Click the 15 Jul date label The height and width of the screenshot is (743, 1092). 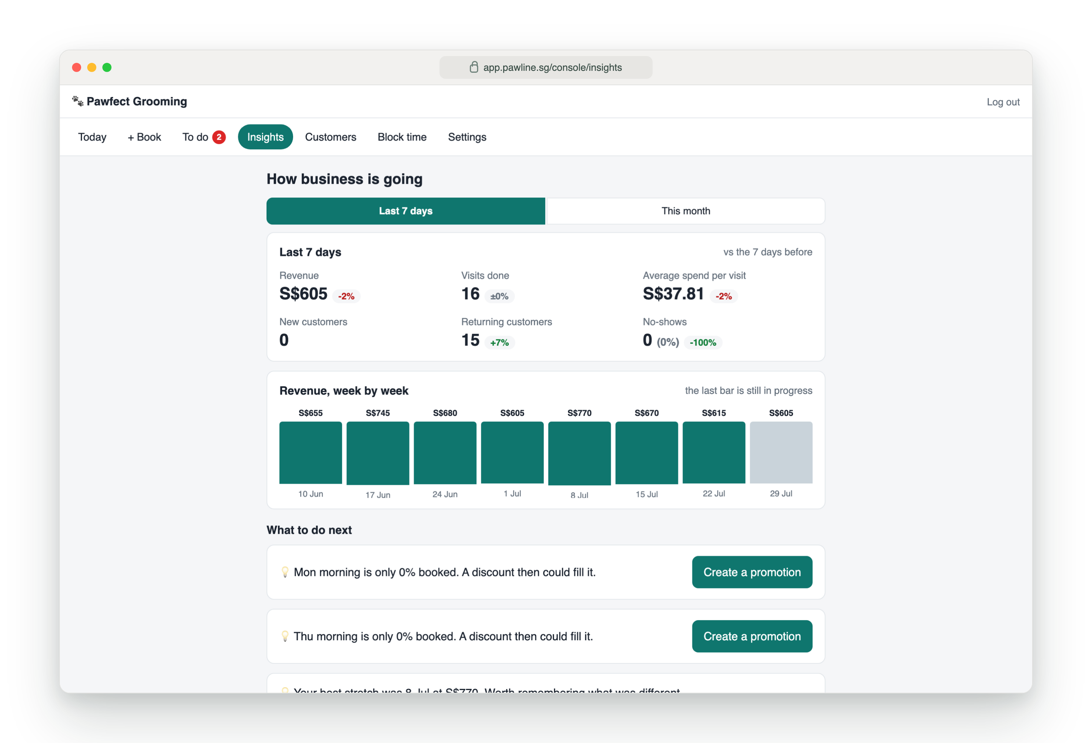pos(646,494)
